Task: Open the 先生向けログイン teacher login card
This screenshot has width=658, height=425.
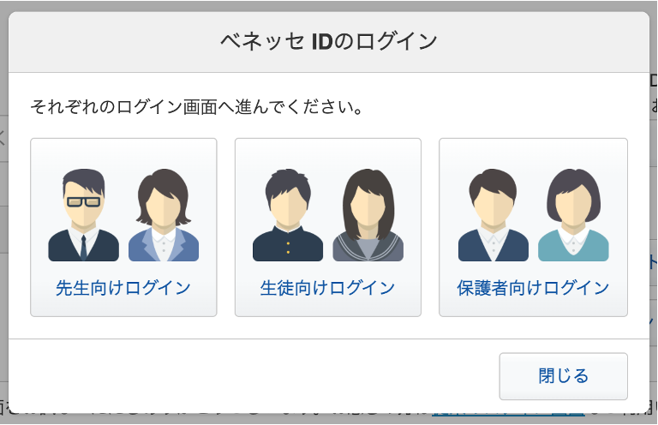Action: click(123, 227)
